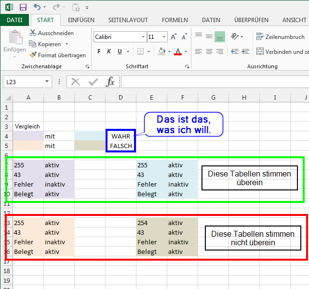Click Verbinden und zentrieren button
The width and height of the screenshot is (309, 289).
[282, 51]
